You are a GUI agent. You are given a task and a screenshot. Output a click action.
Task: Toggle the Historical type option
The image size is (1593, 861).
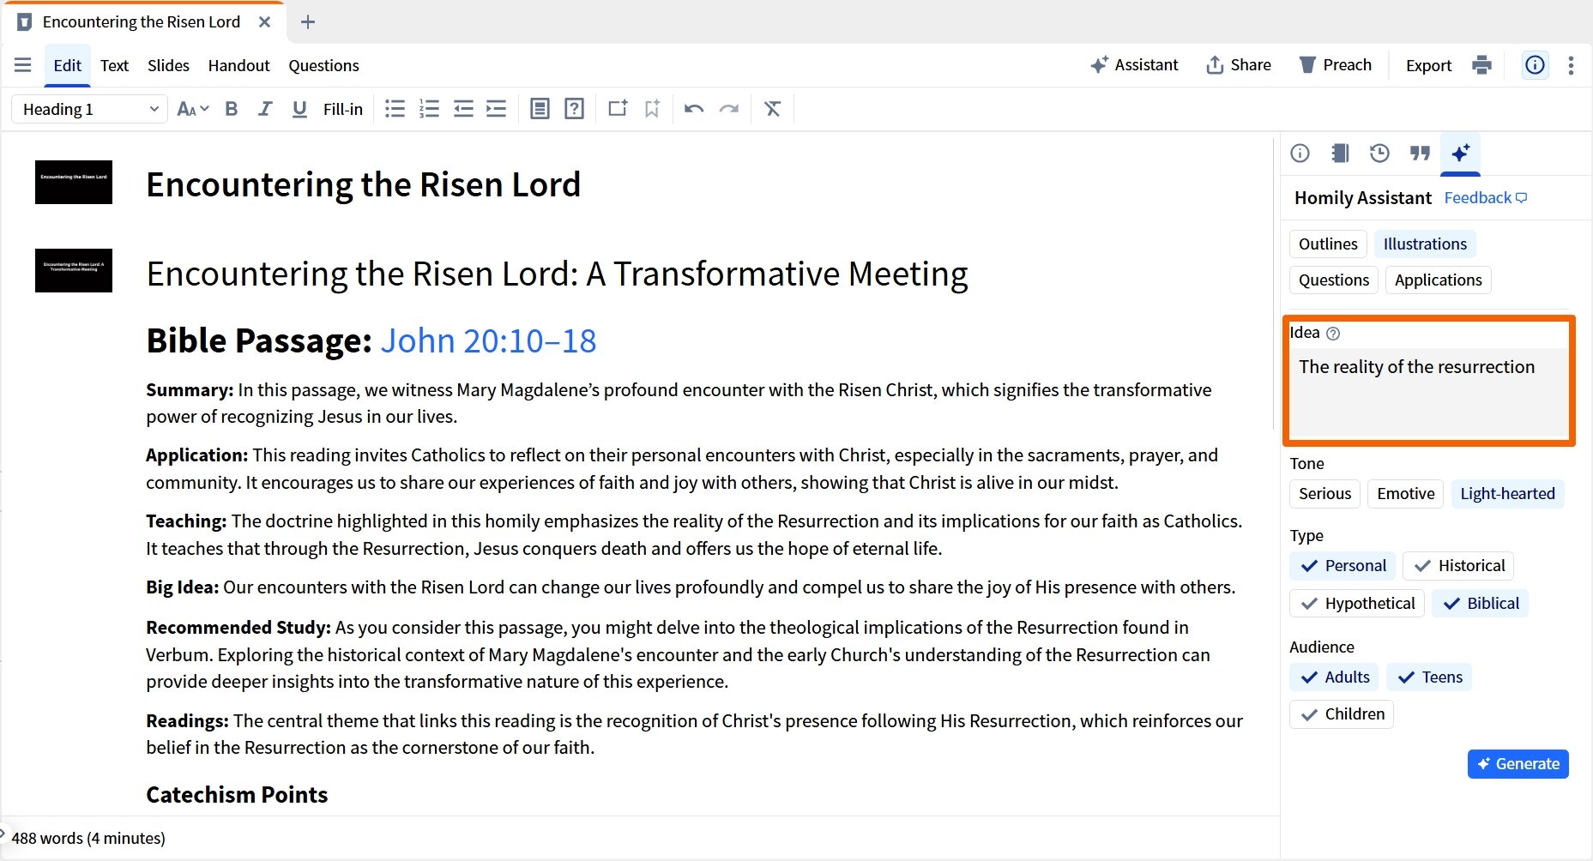[x=1458, y=566]
